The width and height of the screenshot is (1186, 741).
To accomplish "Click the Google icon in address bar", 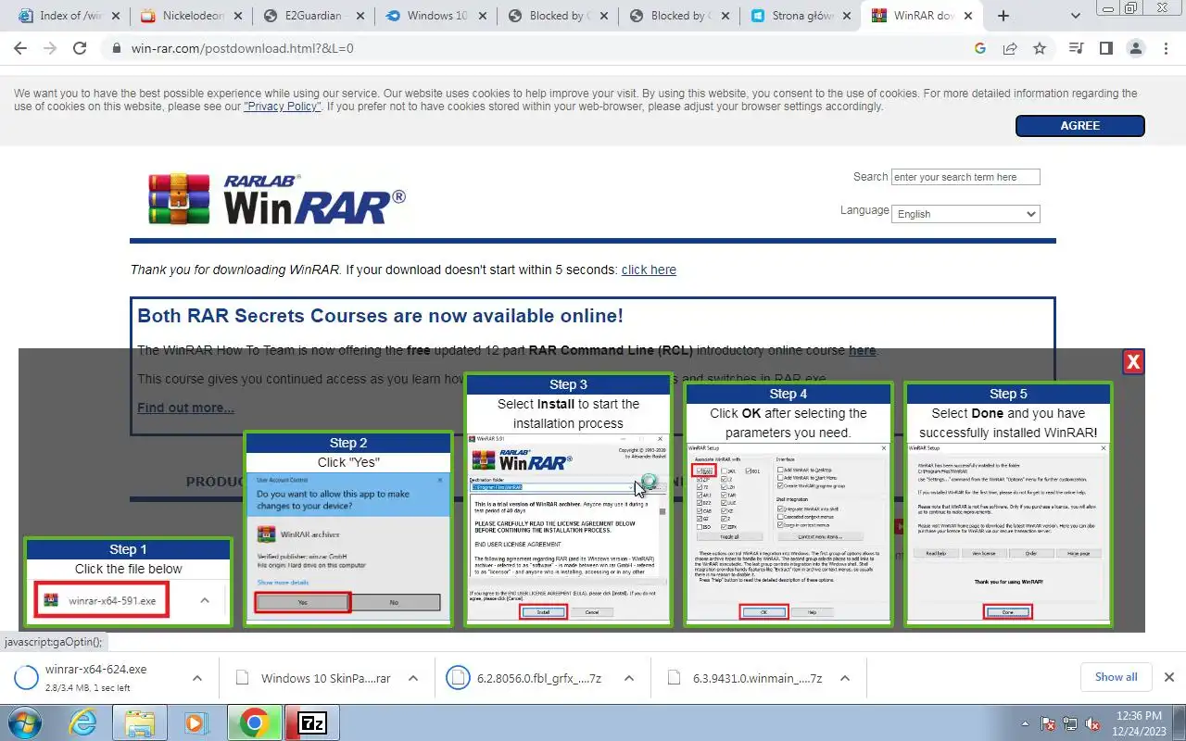I will (x=980, y=48).
